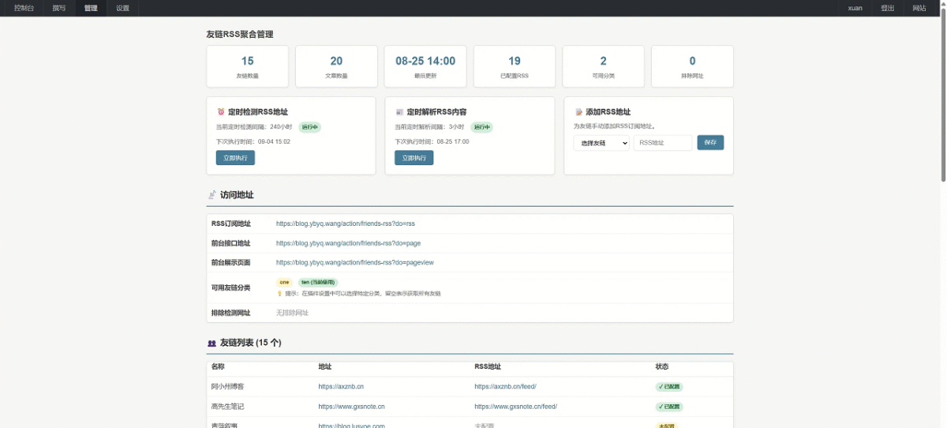
Task: Click the newspaper icon beside 定时解析RSS内容
Action: click(399, 112)
